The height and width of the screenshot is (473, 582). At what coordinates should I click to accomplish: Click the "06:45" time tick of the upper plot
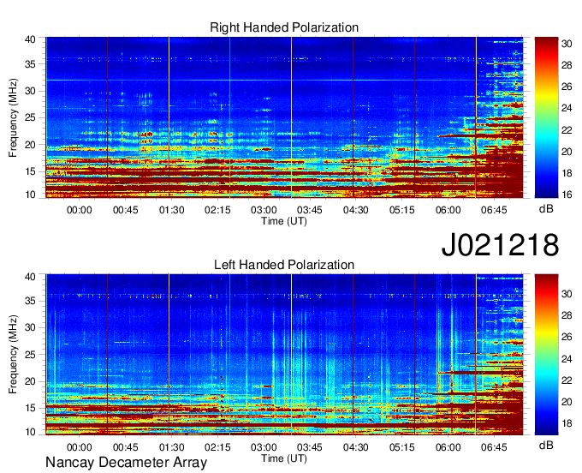pyautogui.click(x=494, y=210)
